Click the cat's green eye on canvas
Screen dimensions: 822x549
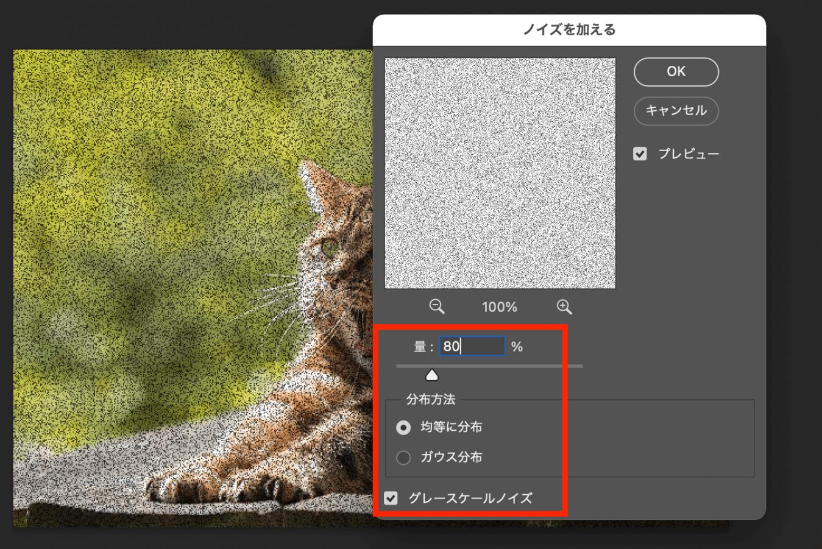pos(330,247)
